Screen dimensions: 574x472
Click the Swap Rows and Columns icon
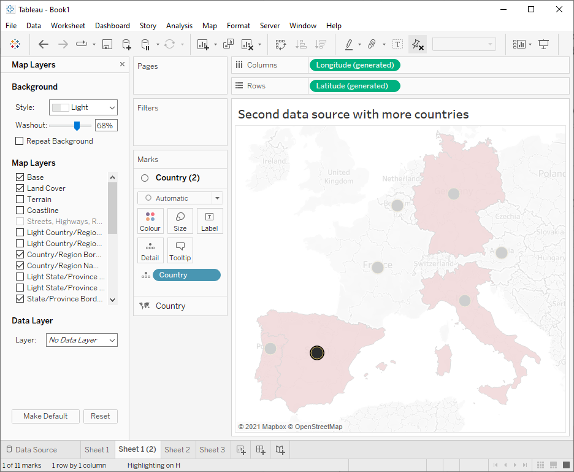pos(281,44)
